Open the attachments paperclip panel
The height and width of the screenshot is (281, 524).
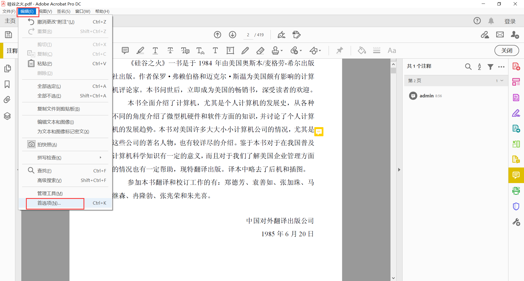7,100
